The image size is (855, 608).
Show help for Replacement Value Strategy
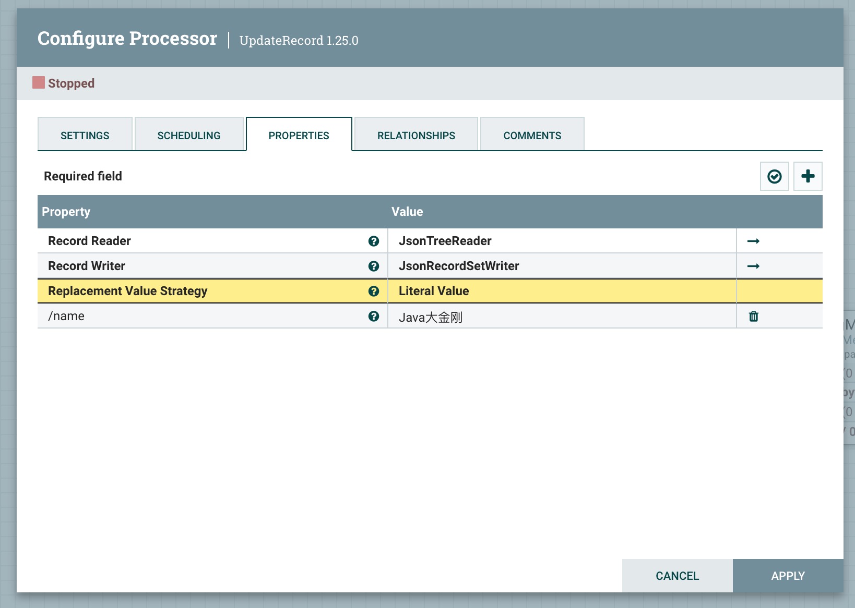coord(374,291)
